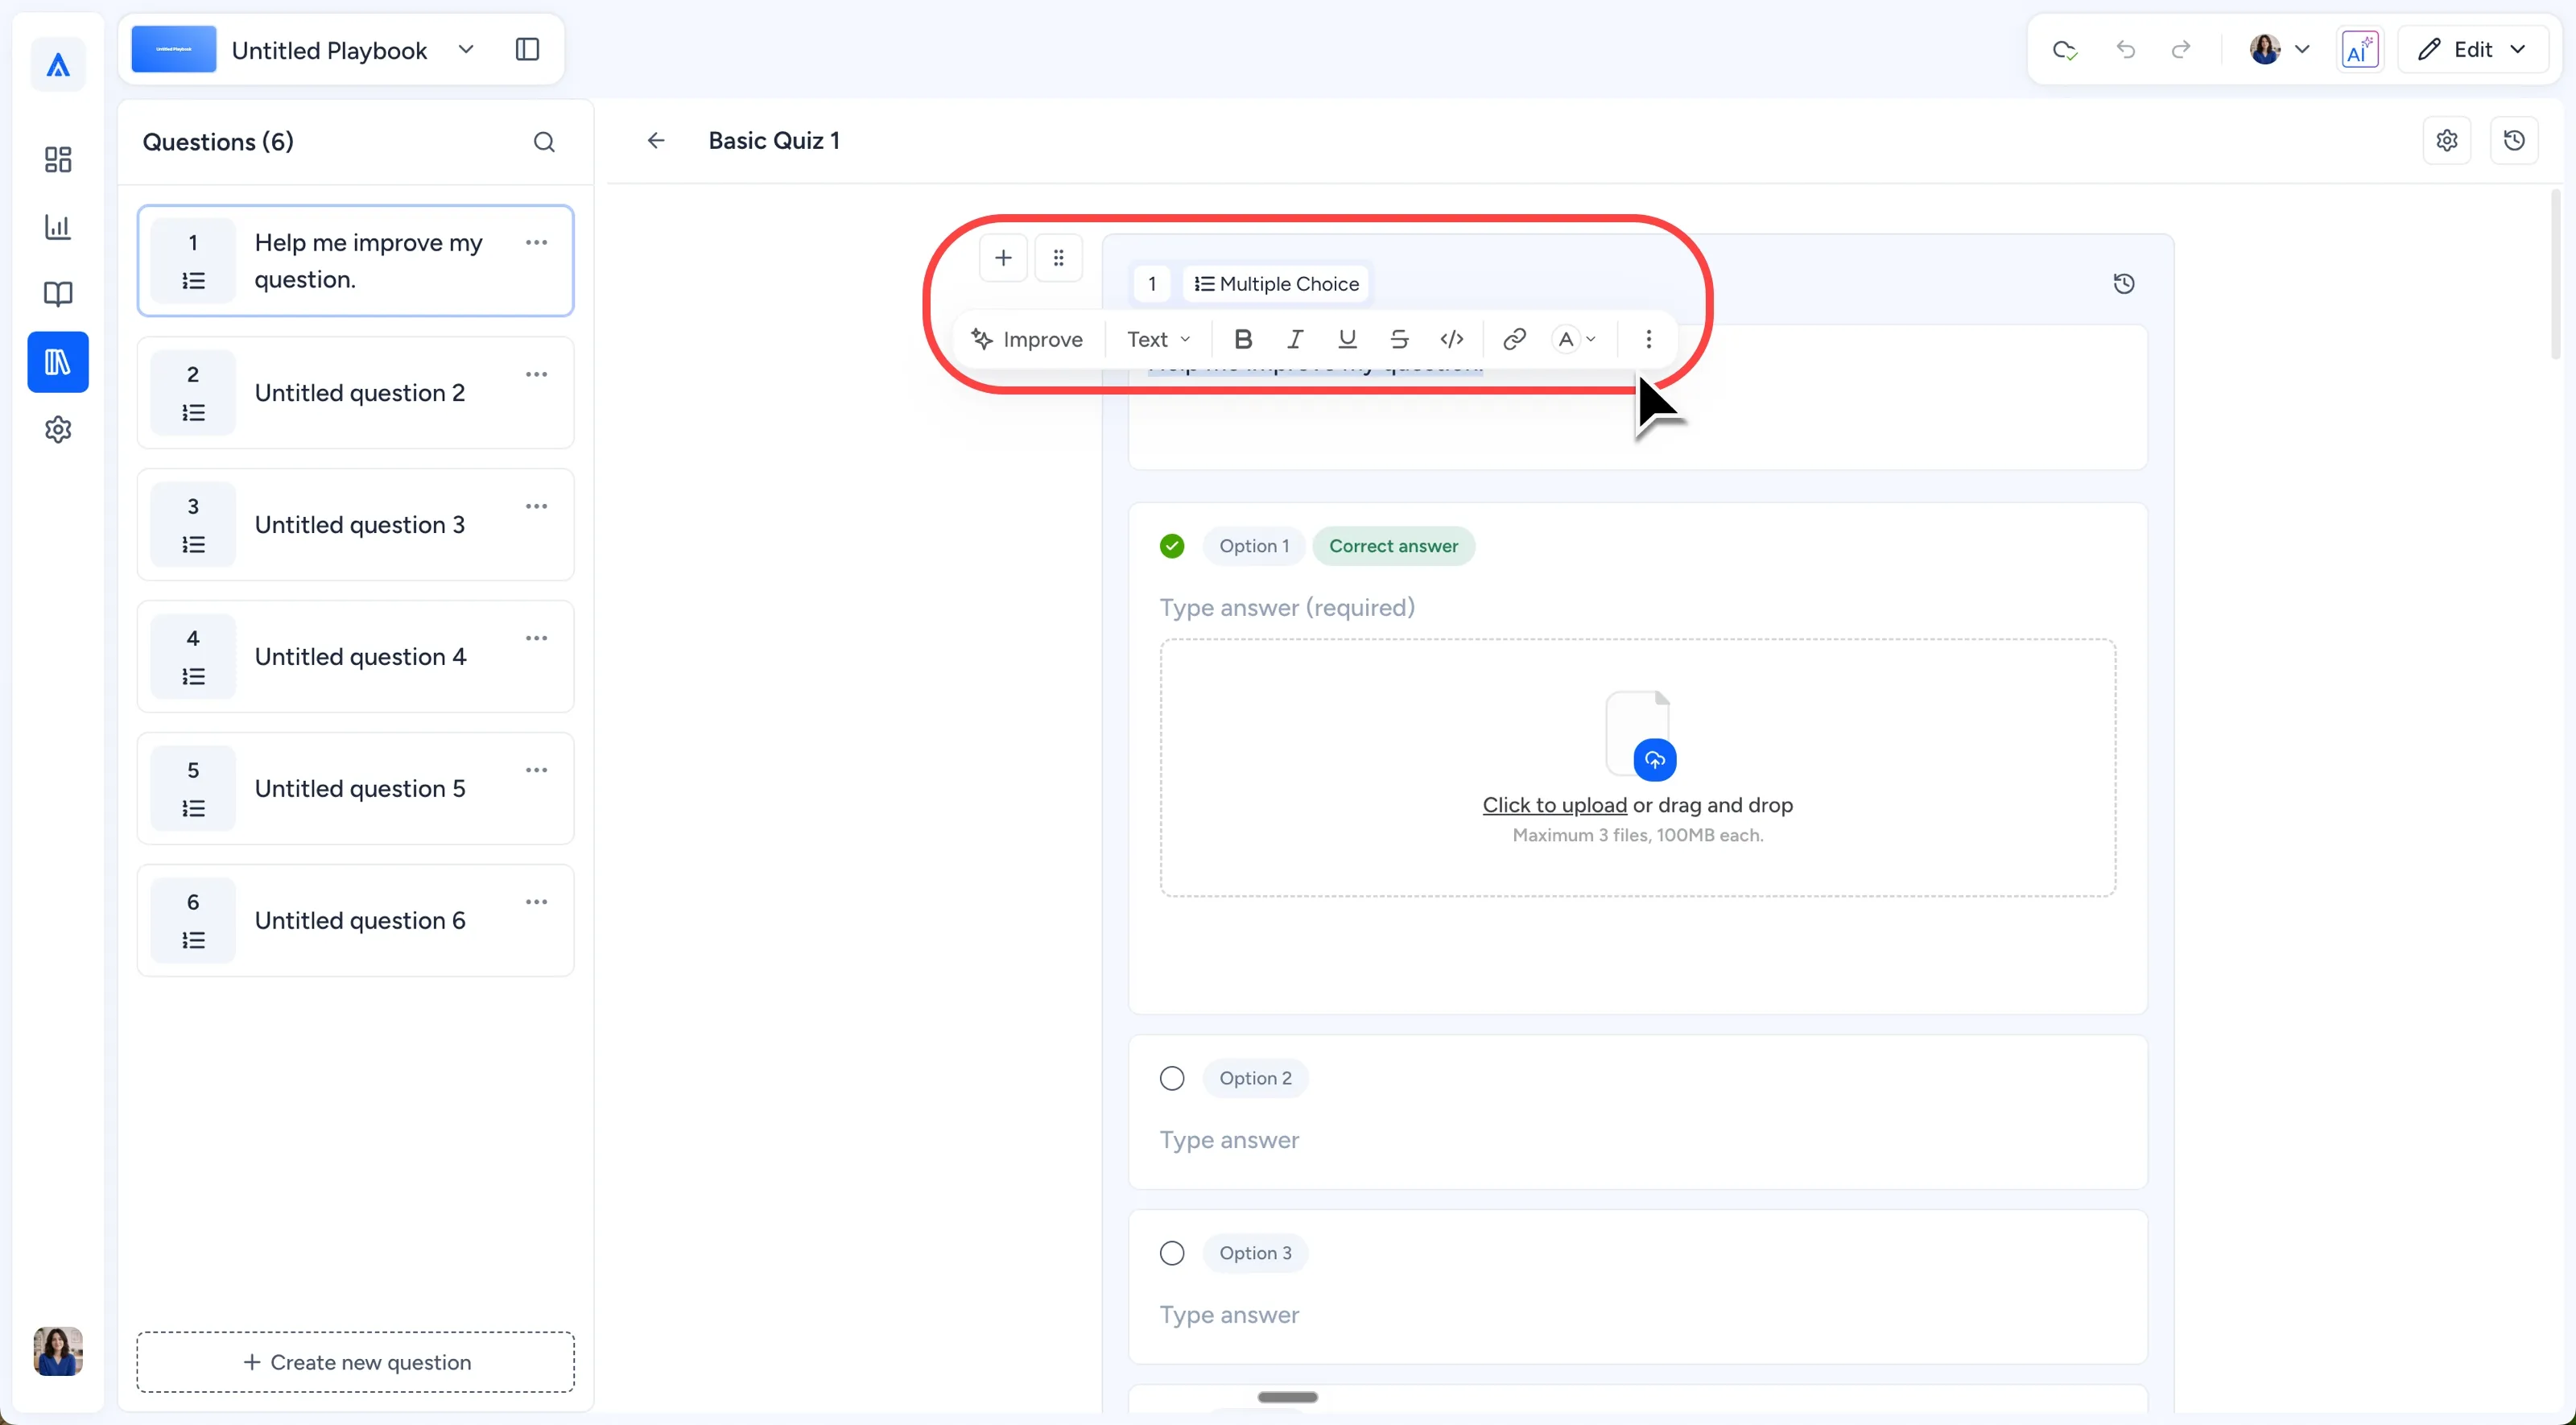Open the AI assistant icon
Screen dimensions: 2576x1425
[2360, 50]
